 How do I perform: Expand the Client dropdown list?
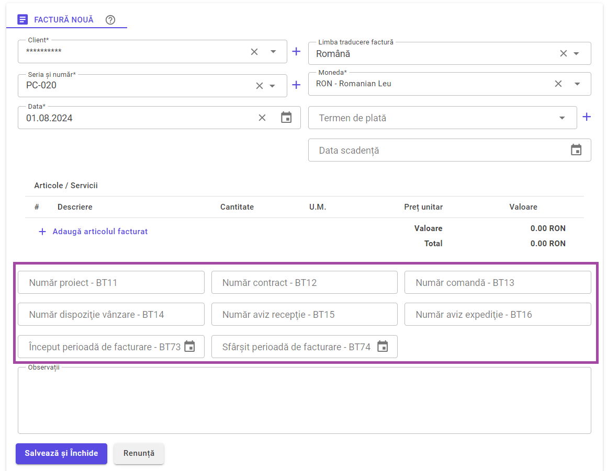273,52
